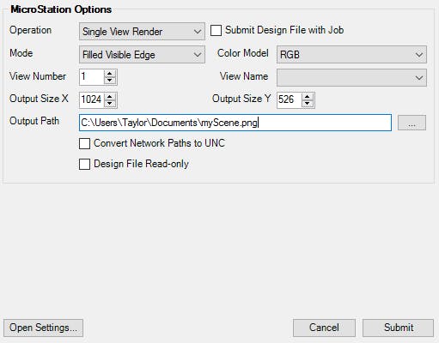Image resolution: width=439 pixels, height=343 pixels.
Task: Cancel the MicroStation job dialog
Action: 324,328
